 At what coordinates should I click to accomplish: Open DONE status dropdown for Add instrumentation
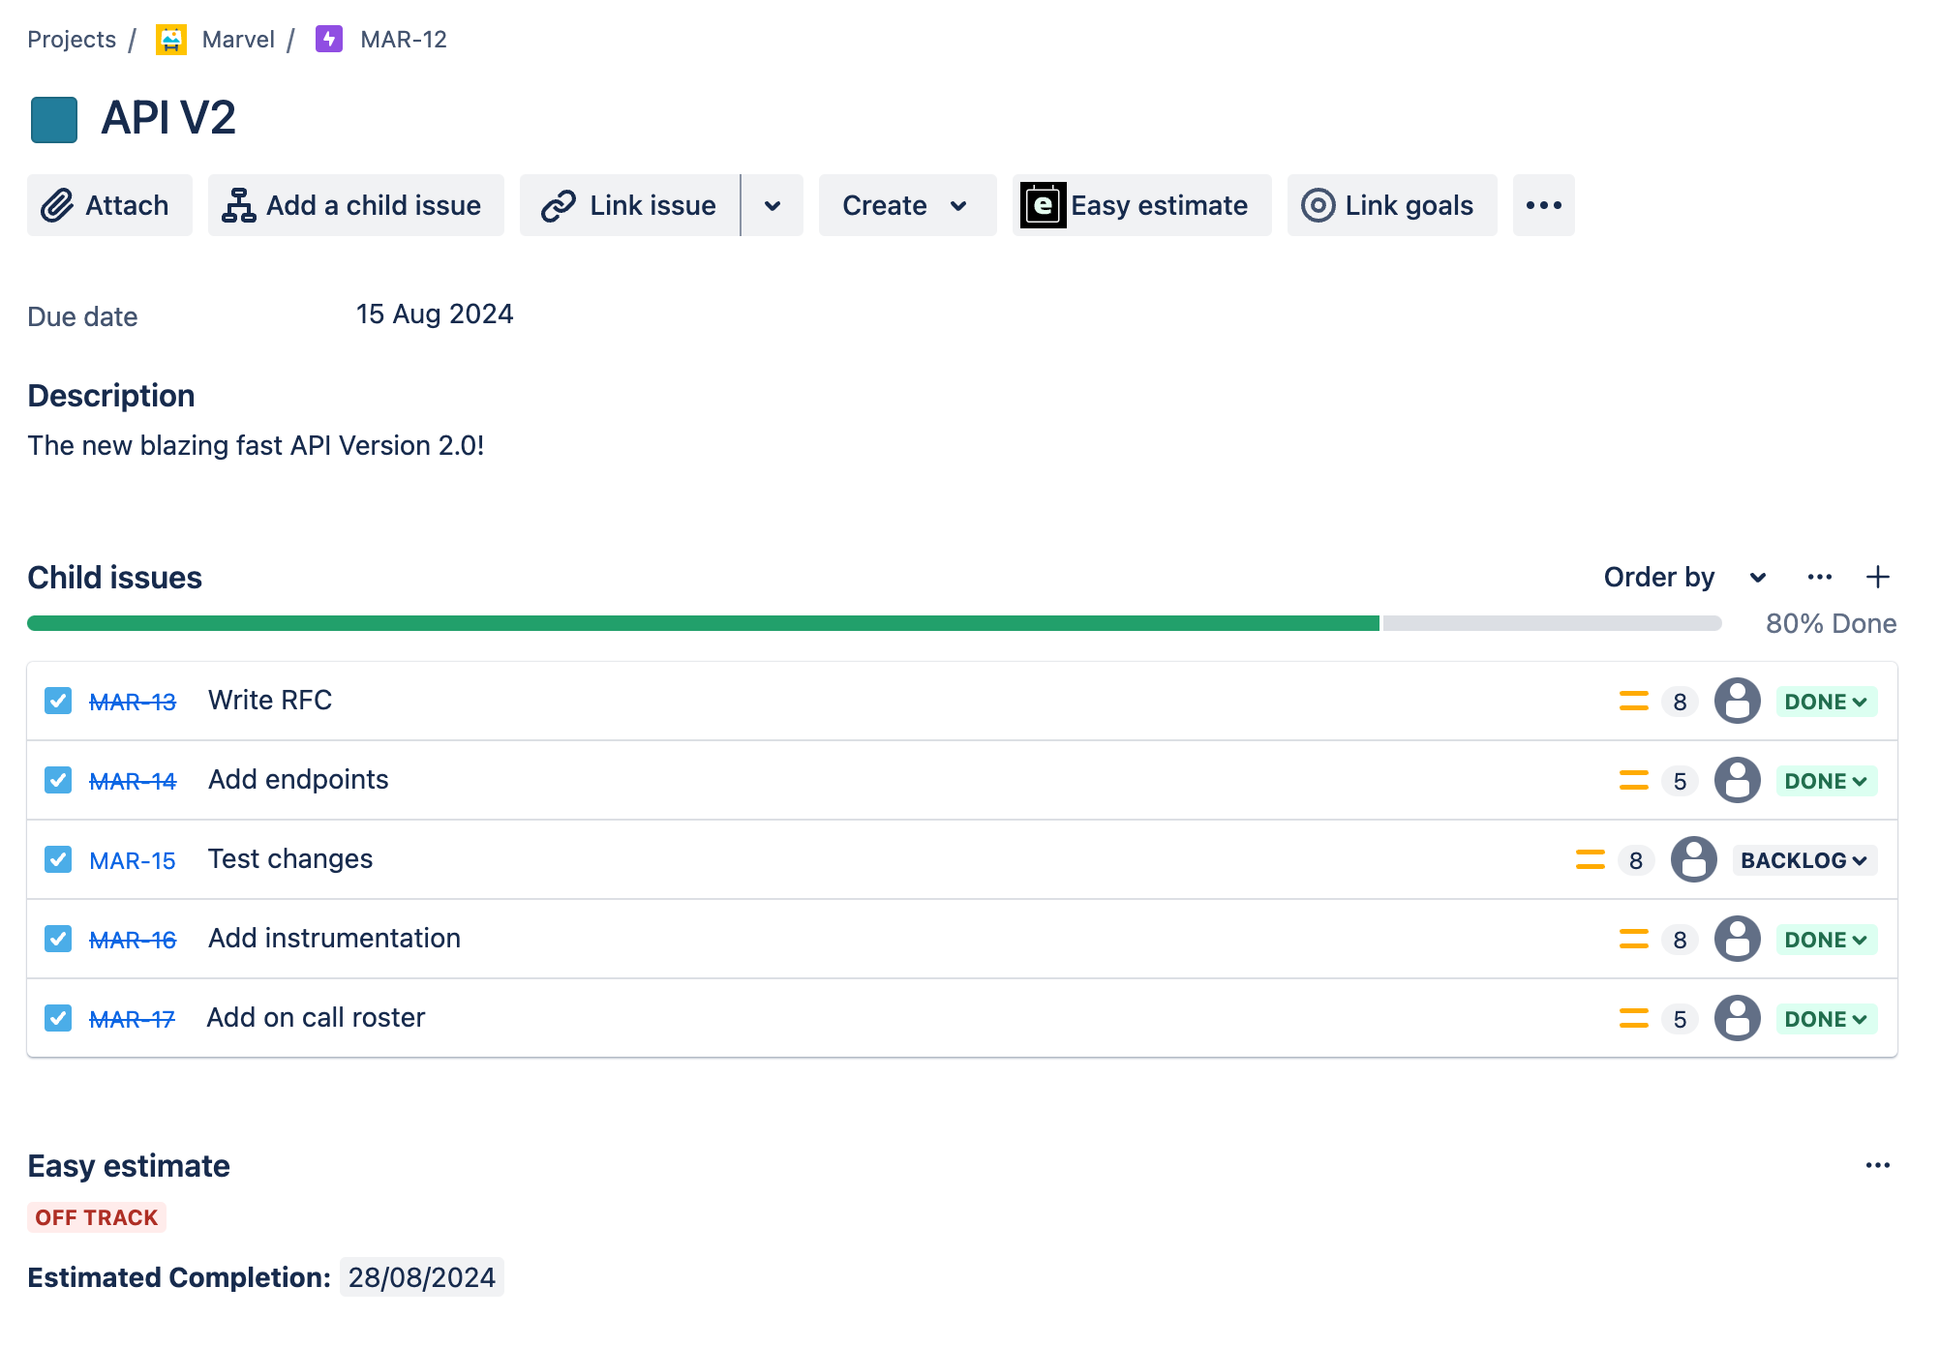pos(1827,940)
